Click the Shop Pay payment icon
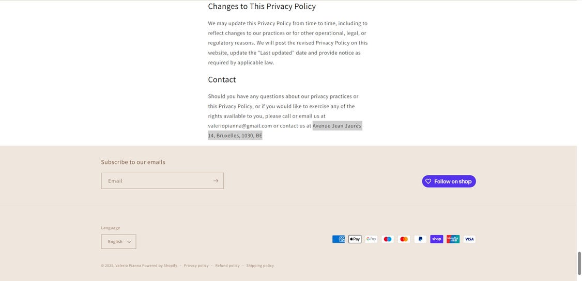The image size is (582, 281). tap(437, 239)
